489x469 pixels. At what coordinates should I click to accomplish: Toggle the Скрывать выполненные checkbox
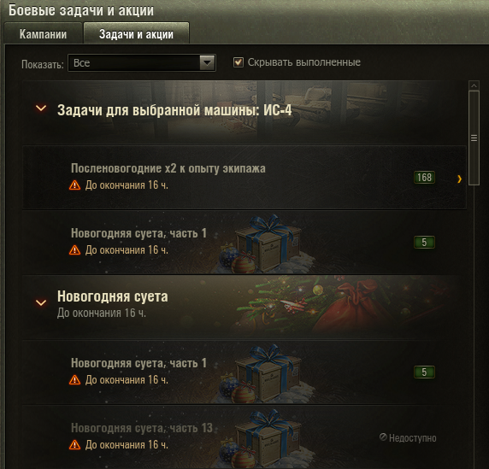click(x=239, y=62)
